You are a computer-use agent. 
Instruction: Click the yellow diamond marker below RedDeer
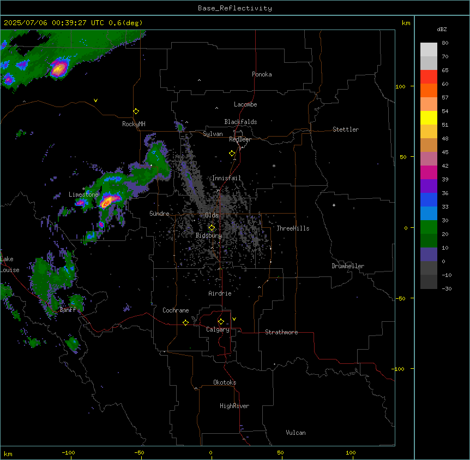pos(232,154)
